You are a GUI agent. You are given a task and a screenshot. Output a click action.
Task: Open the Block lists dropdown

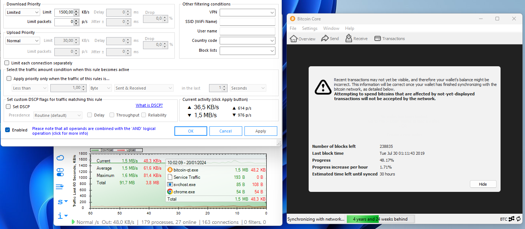tap(247, 51)
